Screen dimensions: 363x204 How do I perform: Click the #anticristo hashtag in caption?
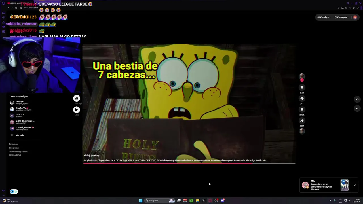pos(261,160)
